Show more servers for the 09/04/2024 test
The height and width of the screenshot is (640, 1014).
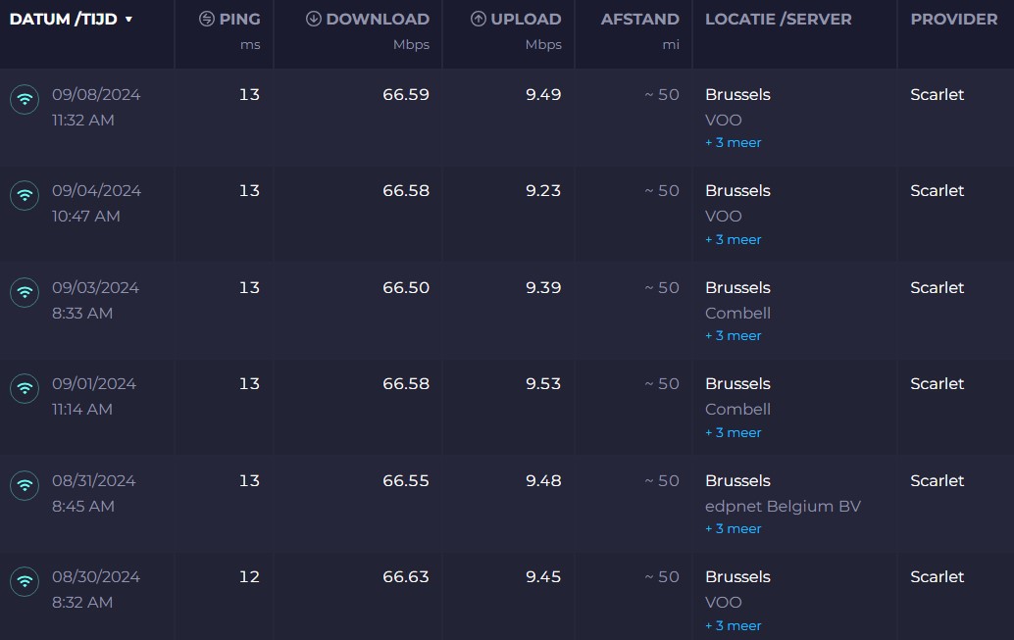click(733, 239)
